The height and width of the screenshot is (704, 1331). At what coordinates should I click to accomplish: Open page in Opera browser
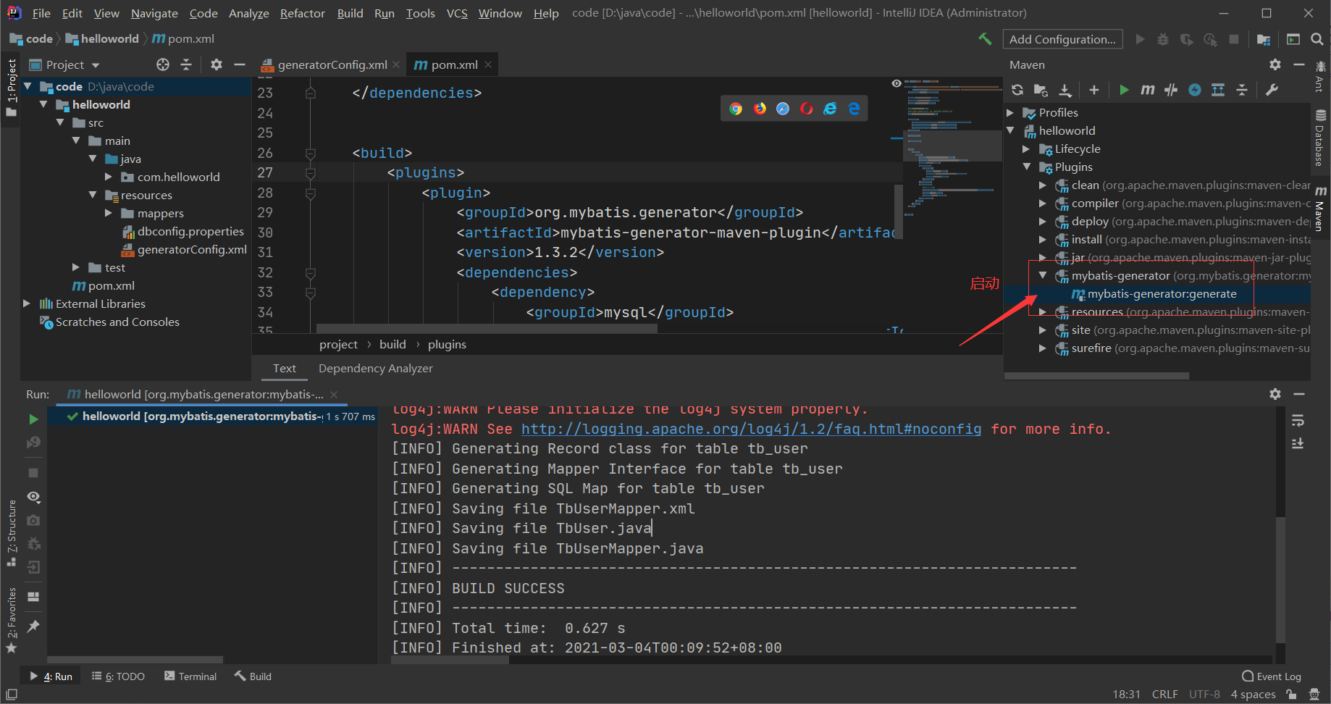coord(807,109)
